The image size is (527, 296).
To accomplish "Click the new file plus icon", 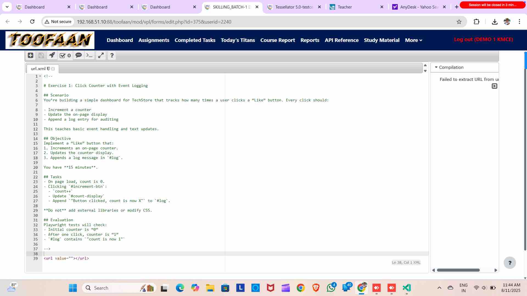I will (30, 55).
